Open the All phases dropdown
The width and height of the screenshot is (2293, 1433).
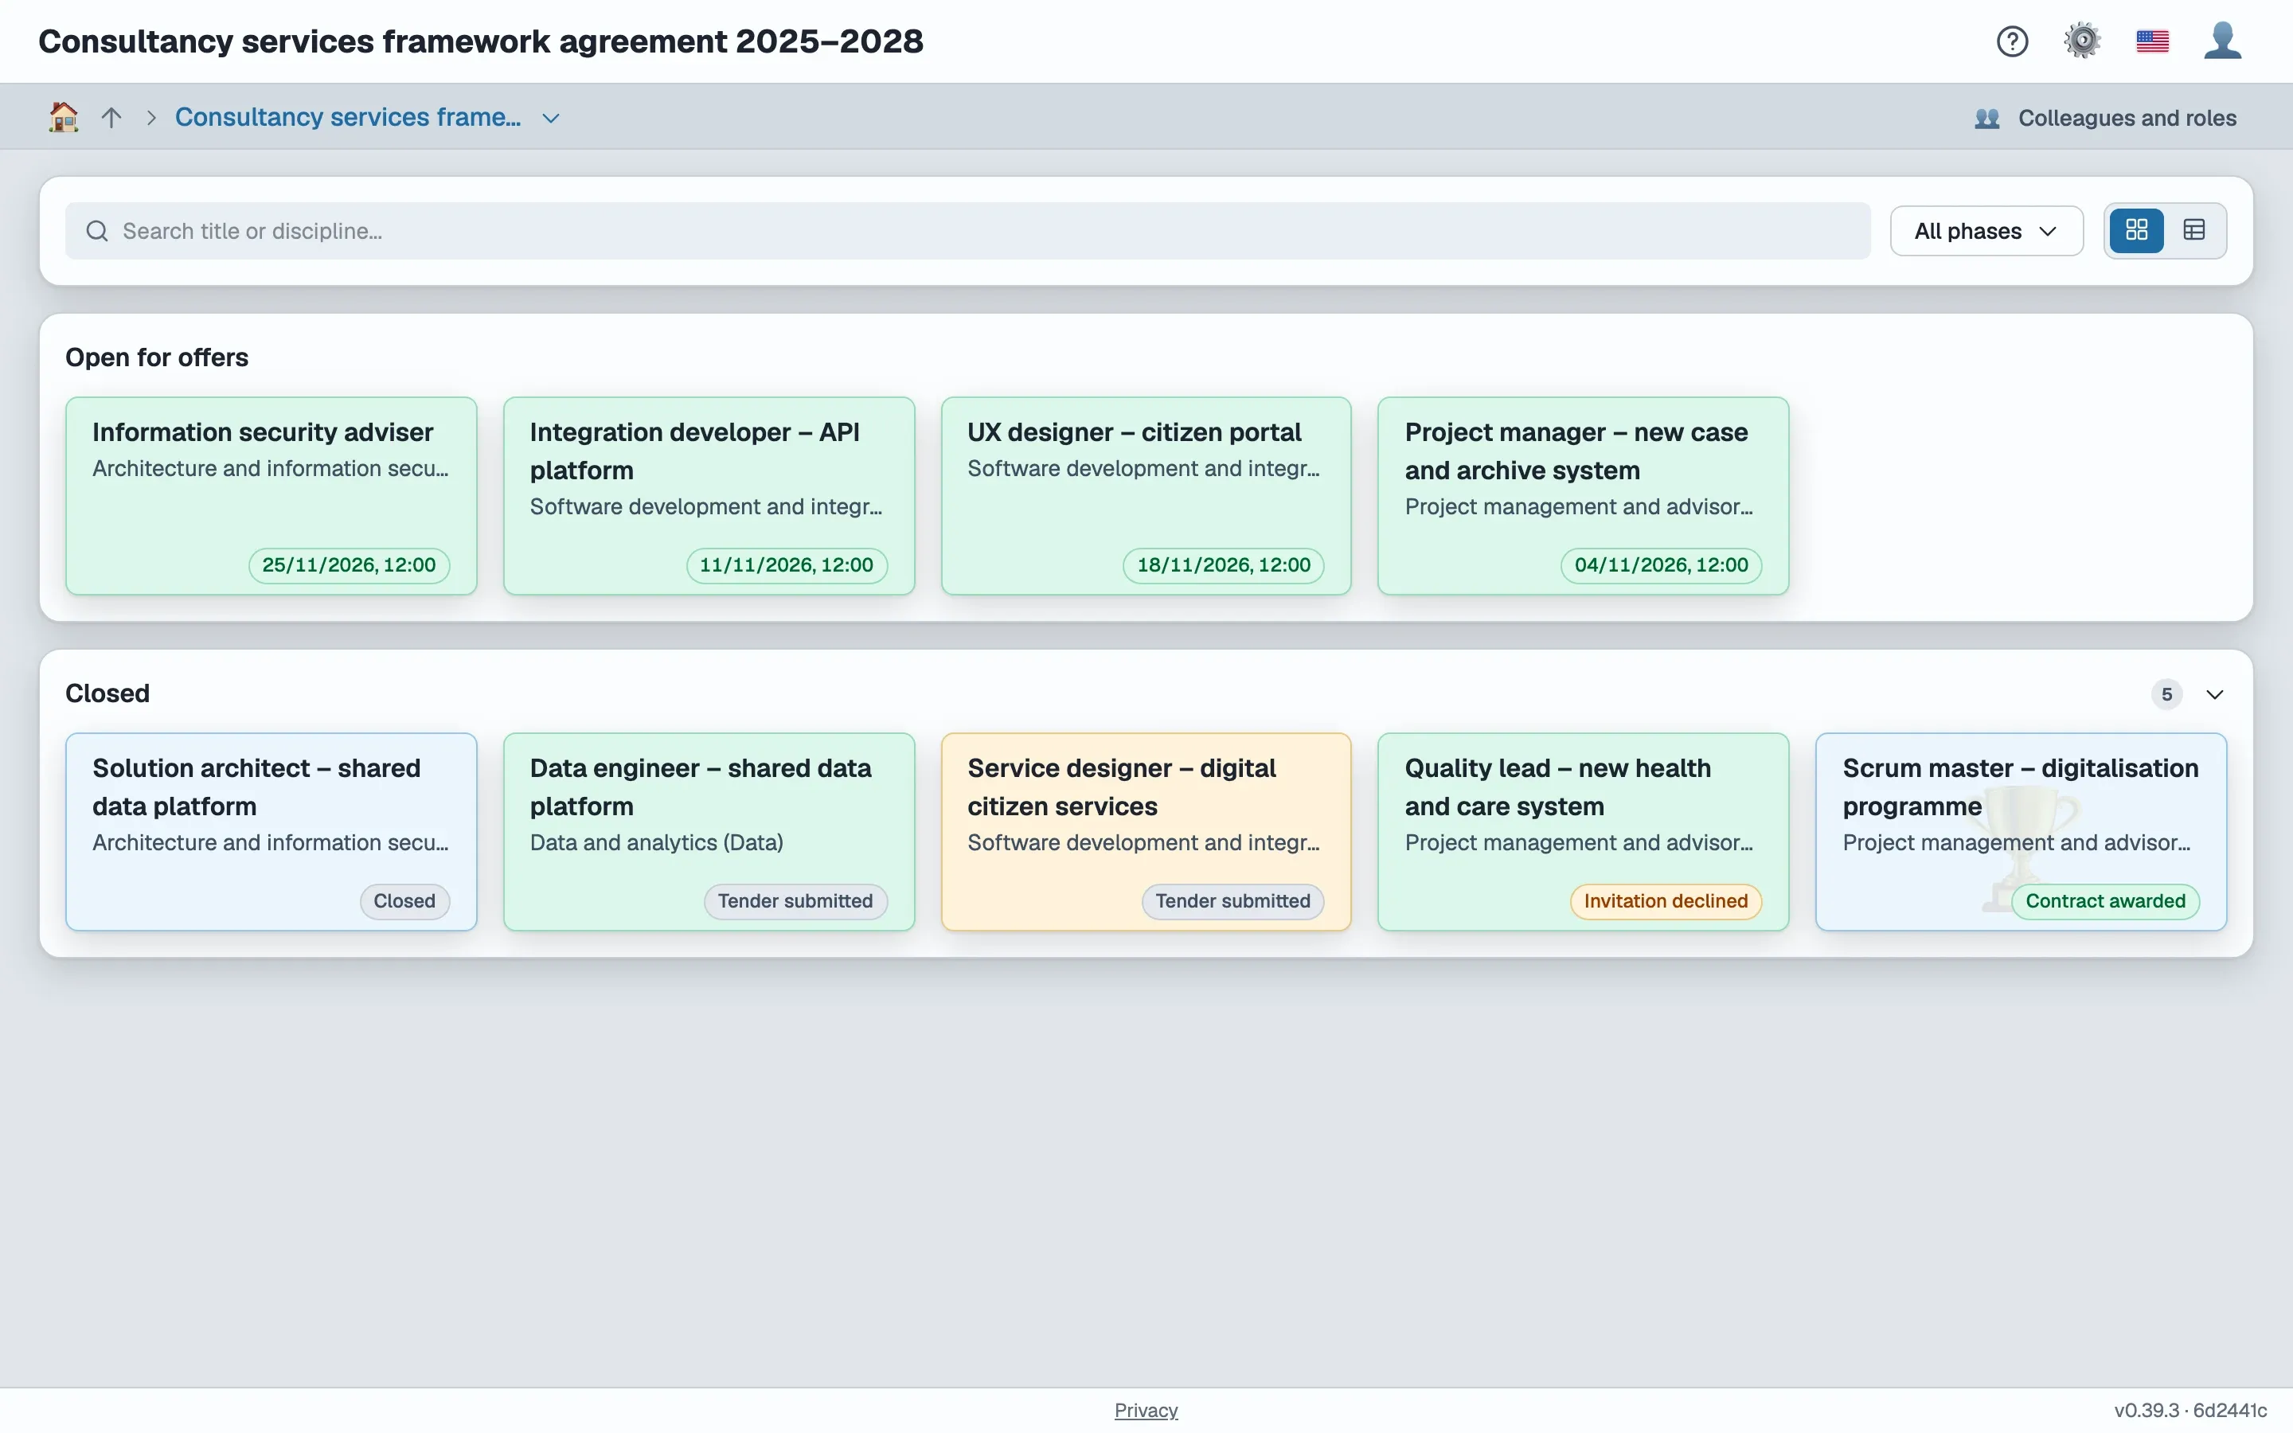1986,231
